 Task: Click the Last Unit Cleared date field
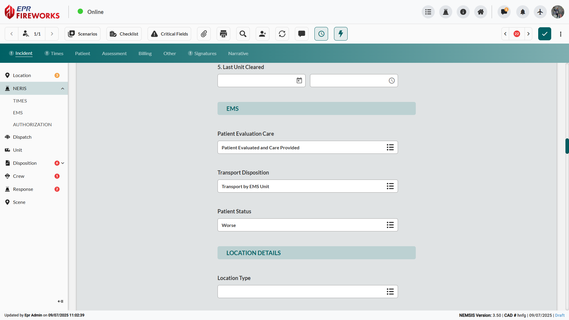pos(257,81)
